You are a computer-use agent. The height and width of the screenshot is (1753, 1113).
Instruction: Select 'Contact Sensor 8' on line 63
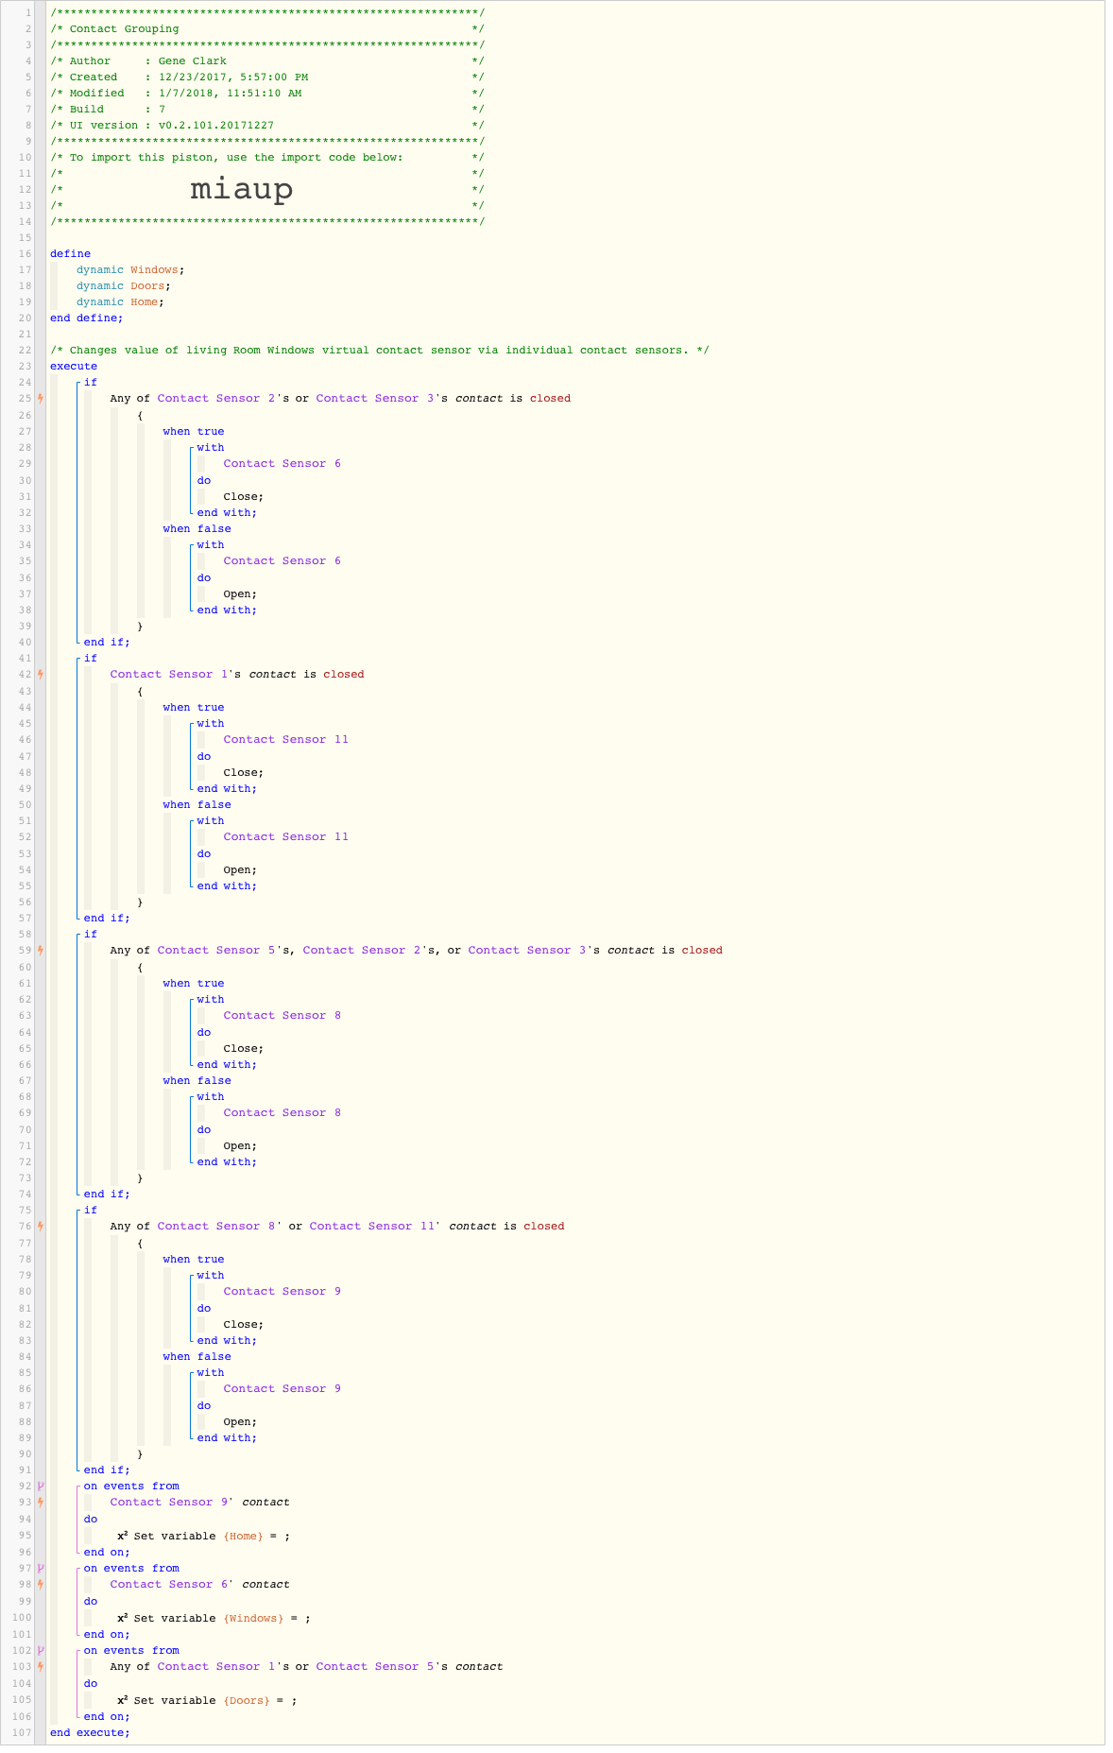(x=283, y=1016)
